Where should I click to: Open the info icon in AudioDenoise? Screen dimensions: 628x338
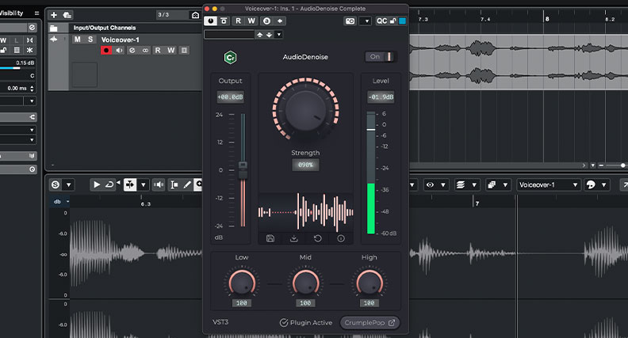(x=340, y=237)
